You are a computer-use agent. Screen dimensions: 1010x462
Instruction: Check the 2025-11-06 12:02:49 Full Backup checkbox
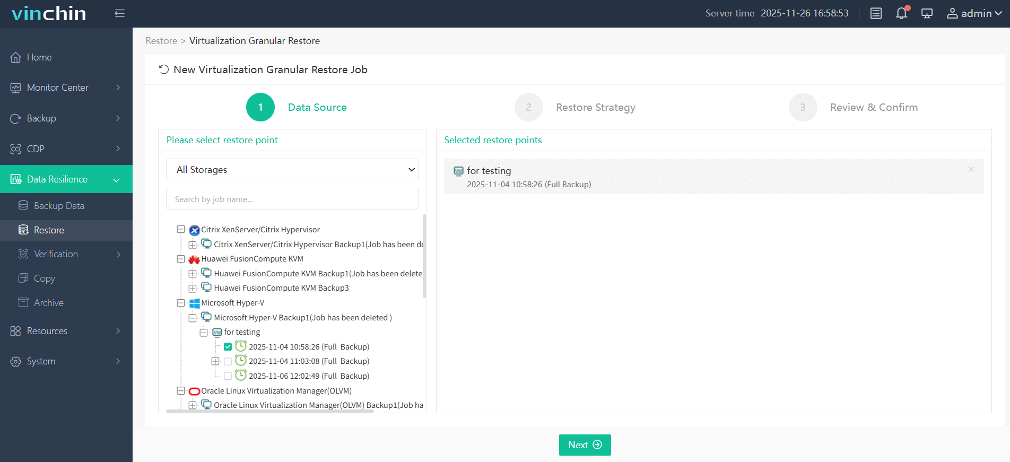(x=228, y=376)
